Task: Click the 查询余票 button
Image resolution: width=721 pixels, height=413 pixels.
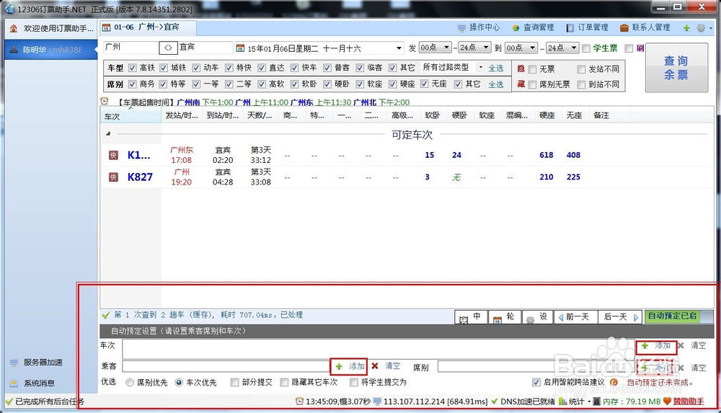Action: 676,67
